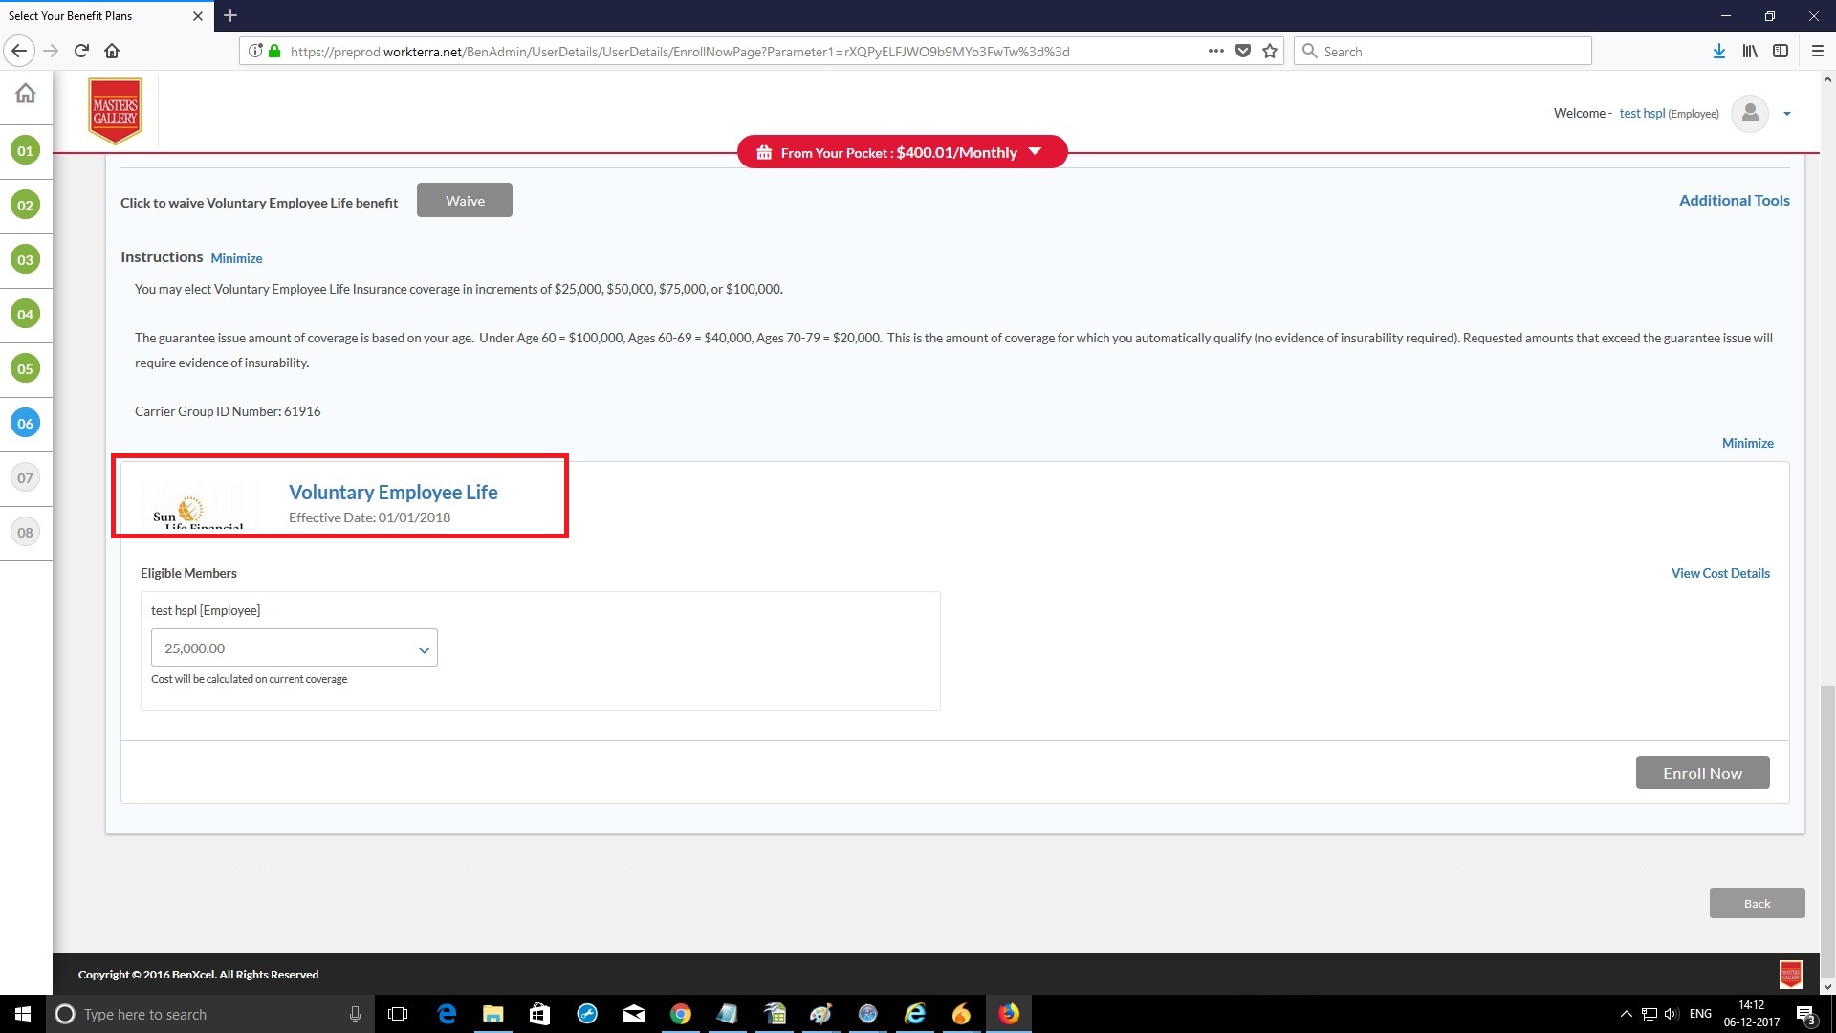
Task: Open Task View in taskbar
Action: click(x=398, y=1014)
